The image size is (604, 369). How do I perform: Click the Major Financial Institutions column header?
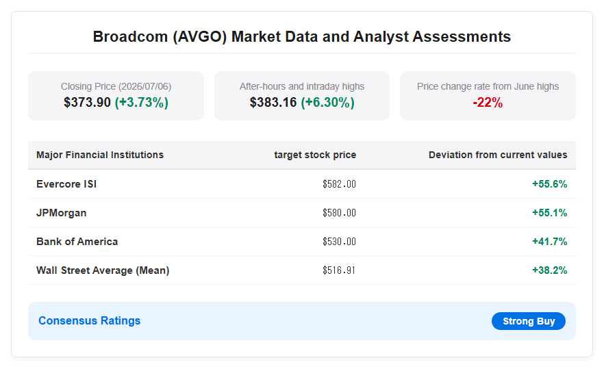pos(100,155)
